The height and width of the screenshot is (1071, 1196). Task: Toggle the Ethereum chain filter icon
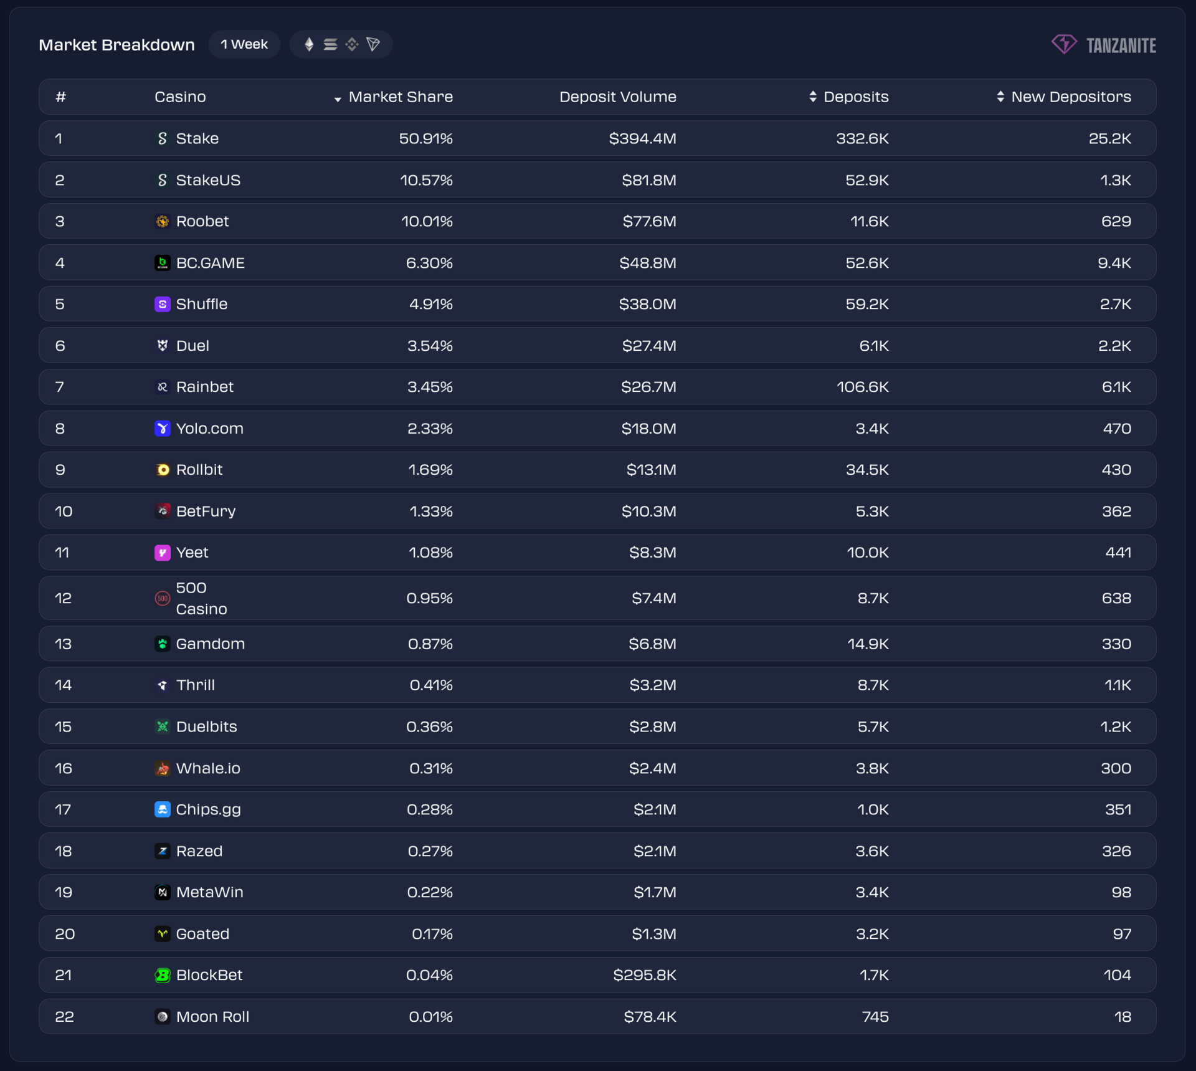coord(309,44)
